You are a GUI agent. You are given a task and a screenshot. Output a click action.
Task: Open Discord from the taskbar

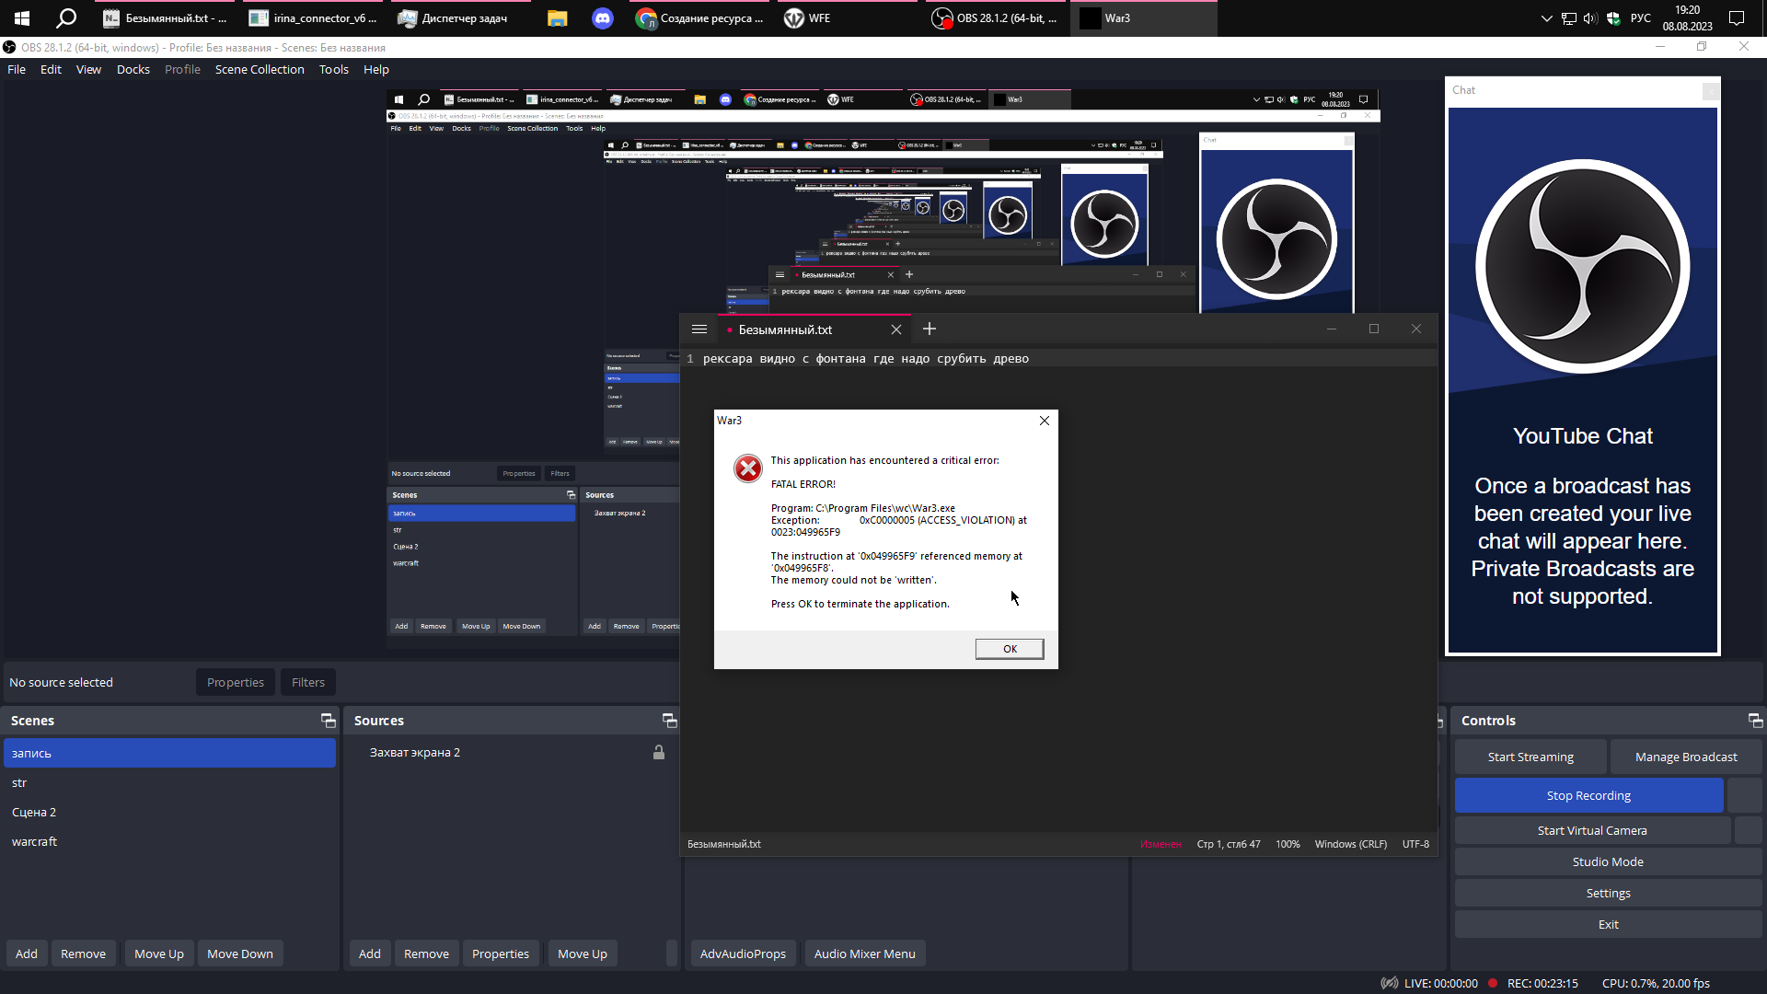(x=602, y=18)
